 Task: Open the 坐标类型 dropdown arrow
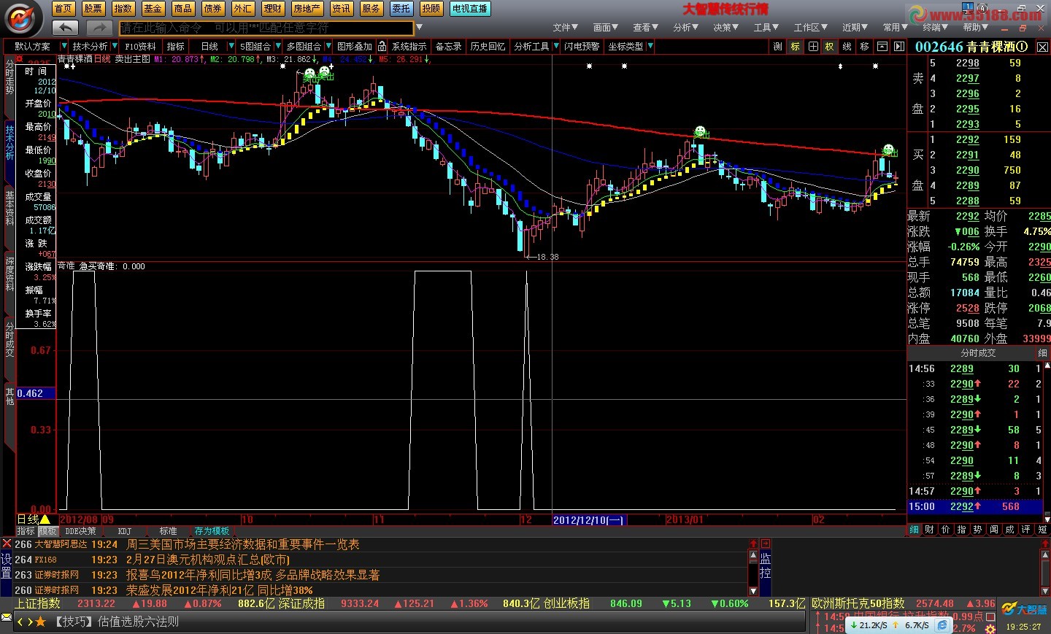650,46
